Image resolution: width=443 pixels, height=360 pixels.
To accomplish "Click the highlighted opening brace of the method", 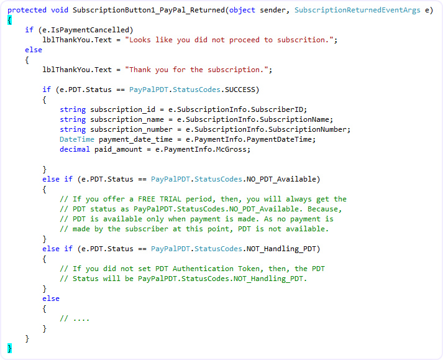I will coord(9,21).
